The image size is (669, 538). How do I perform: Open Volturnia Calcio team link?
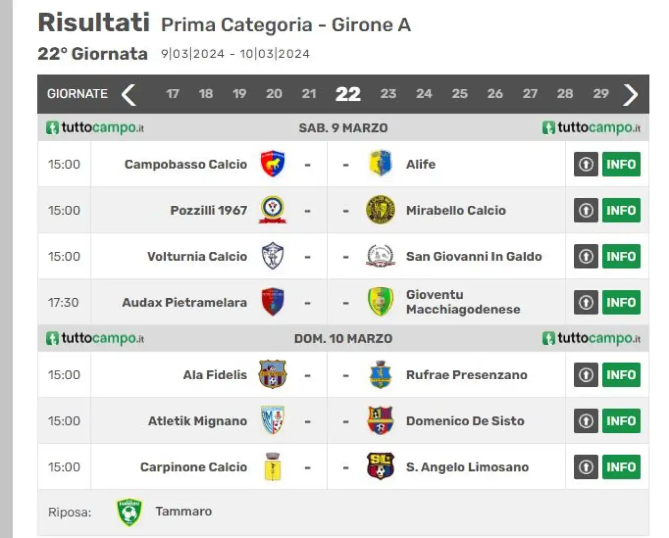[197, 256]
